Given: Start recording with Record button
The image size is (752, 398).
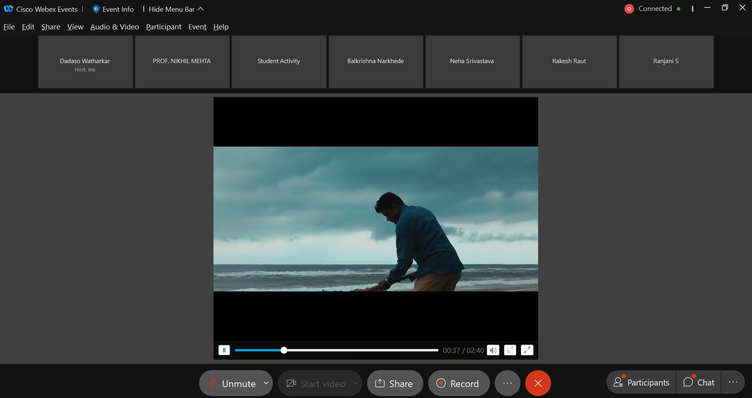Looking at the screenshot, I should (x=459, y=383).
